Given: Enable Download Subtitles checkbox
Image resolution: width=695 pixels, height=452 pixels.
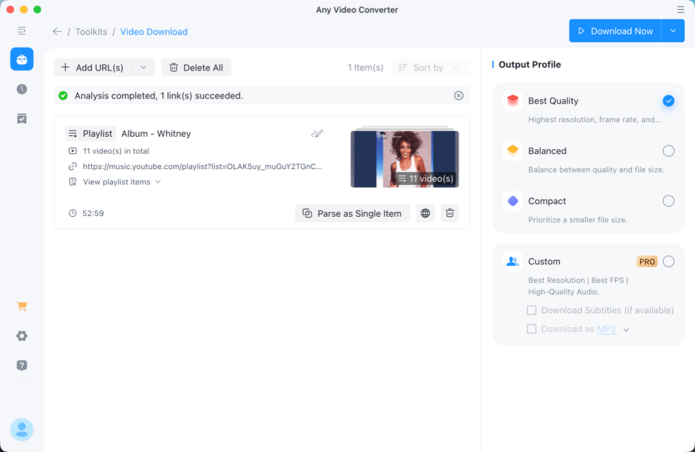Looking at the screenshot, I should pos(532,311).
